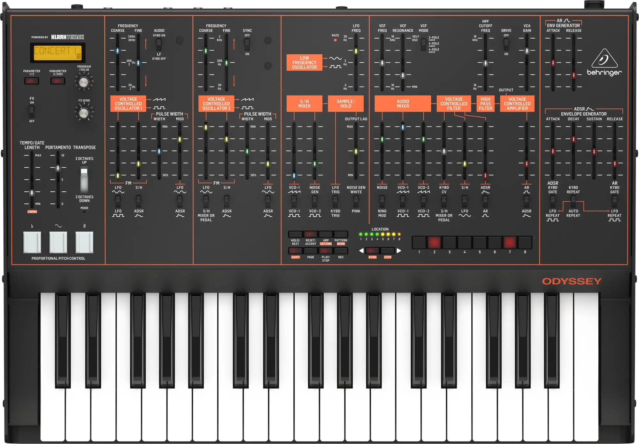Click the PATTERN / BANK button

[x=341, y=234]
